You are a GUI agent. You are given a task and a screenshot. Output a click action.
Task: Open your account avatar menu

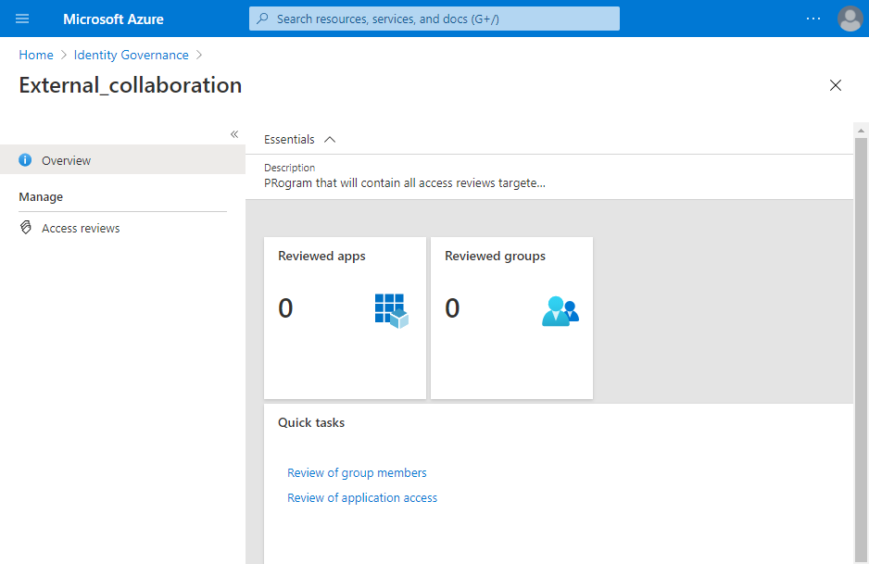[x=850, y=19]
